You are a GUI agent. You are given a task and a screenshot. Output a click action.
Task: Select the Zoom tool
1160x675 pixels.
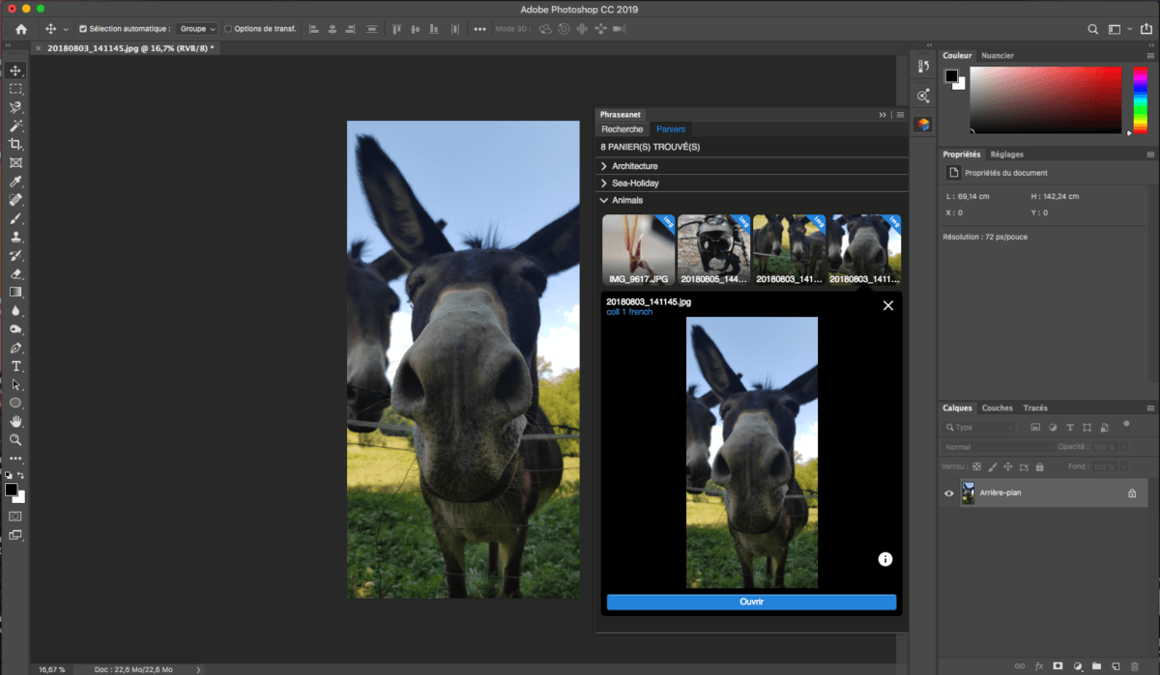[14, 440]
